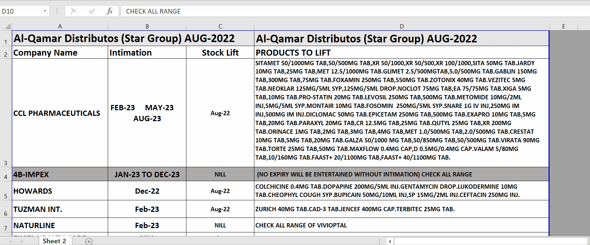Select the Stock Lift header cell
Image resolution: width=590 pixels, height=245 pixels.
click(x=220, y=52)
